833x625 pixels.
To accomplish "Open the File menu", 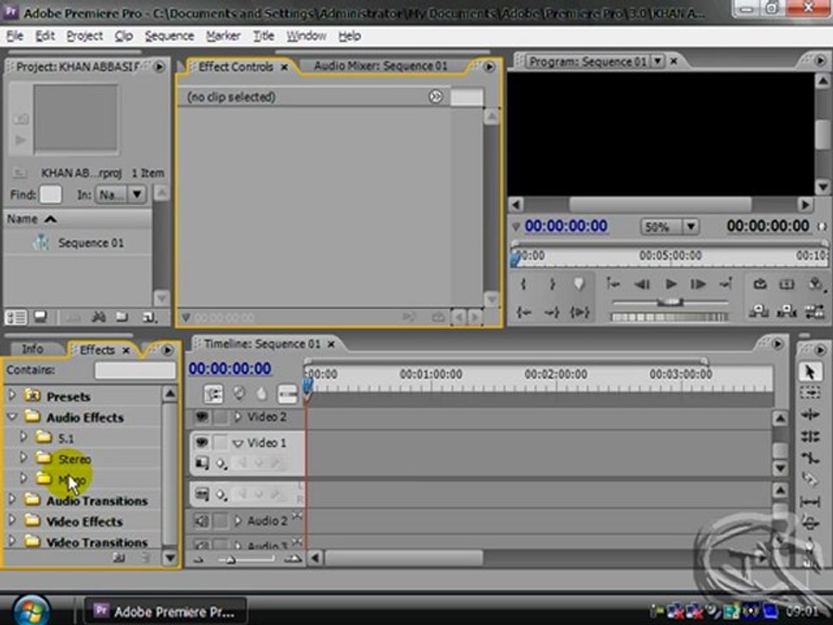I will click(15, 36).
